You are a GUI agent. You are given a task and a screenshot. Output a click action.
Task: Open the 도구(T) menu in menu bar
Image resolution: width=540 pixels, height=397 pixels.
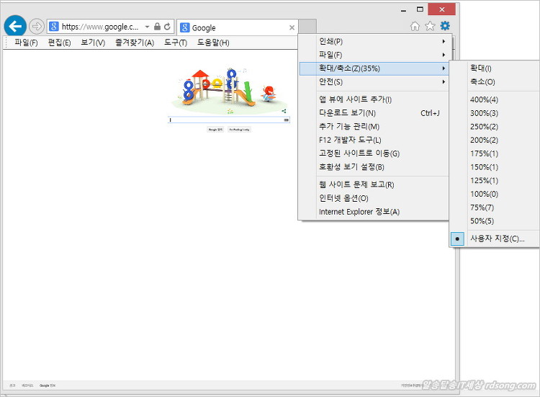(x=175, y=43)
